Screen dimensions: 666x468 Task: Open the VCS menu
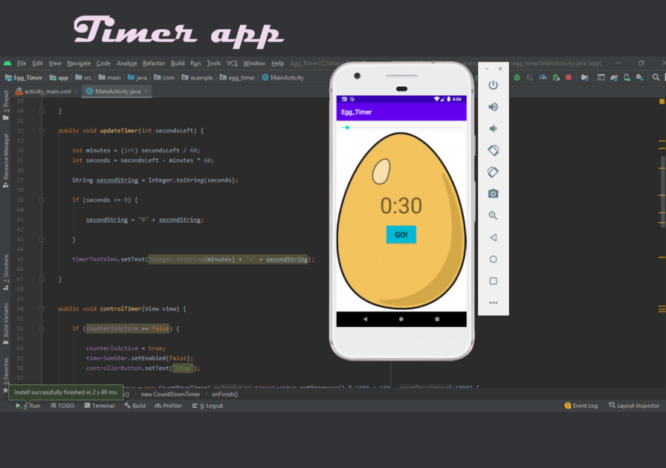pyautogui.click(x=232, y=63)
